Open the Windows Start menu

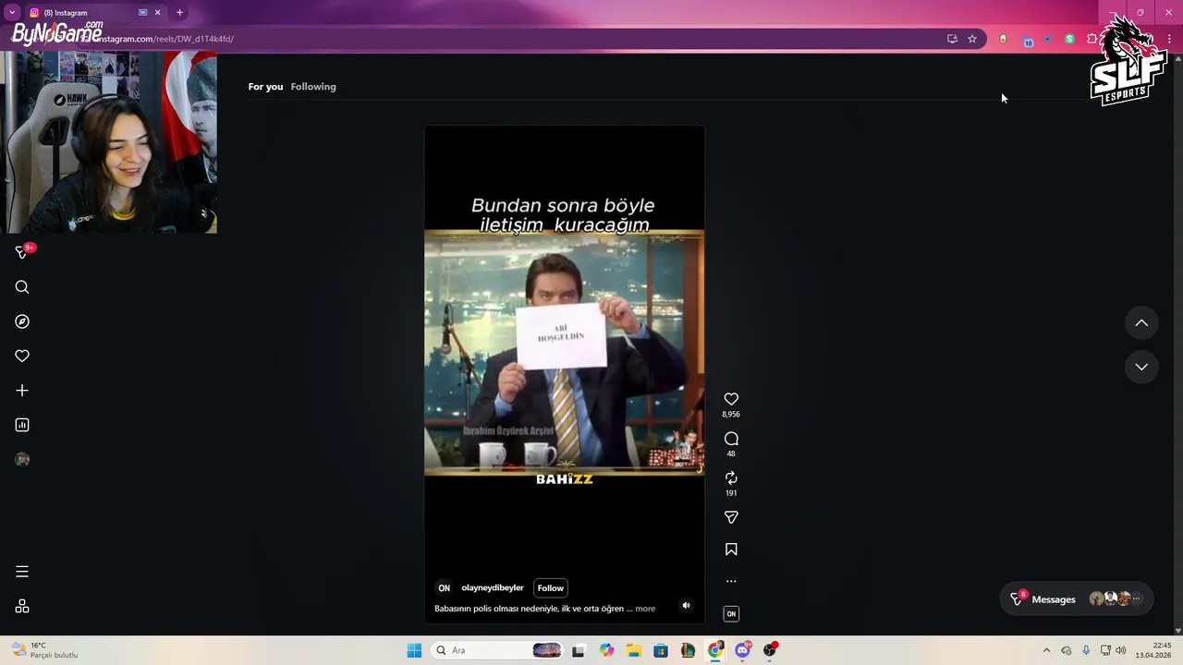(x=414, y=650)
